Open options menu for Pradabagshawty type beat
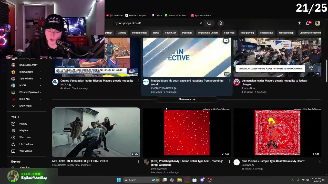 click(x=229, y=162)
